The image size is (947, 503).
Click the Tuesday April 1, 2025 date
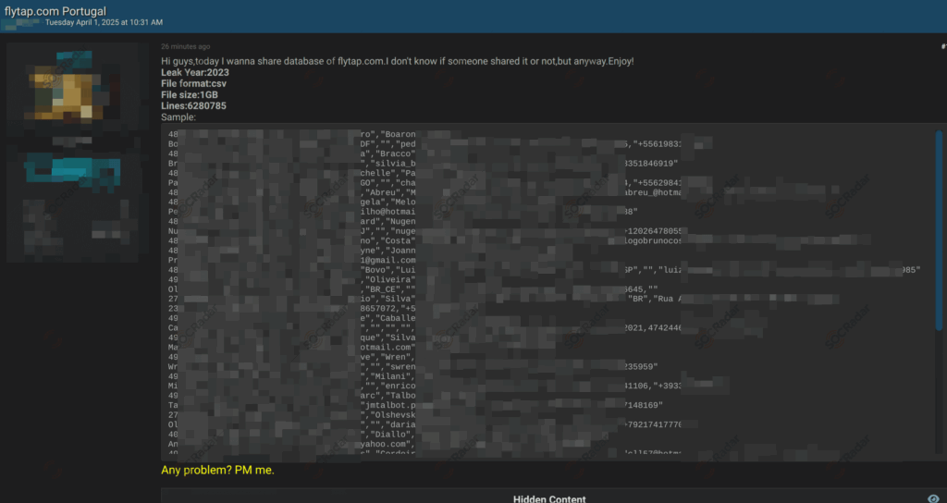tap(104, 22)
